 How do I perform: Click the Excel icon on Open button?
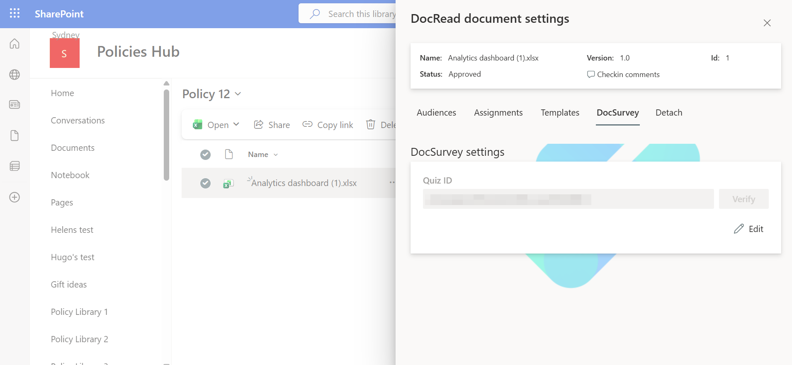pos(197,124)
